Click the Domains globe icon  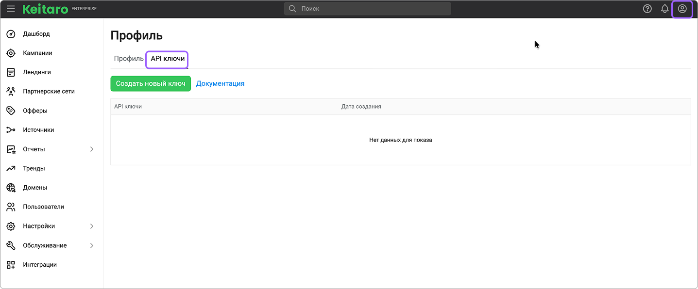click(x=11, y=188)
